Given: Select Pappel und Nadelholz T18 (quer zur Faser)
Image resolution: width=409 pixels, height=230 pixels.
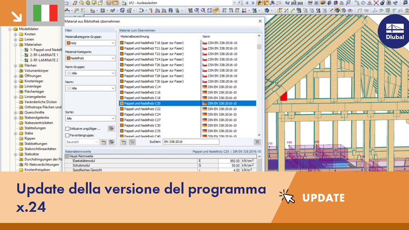Looking at the screenshot, I should 188,43.
